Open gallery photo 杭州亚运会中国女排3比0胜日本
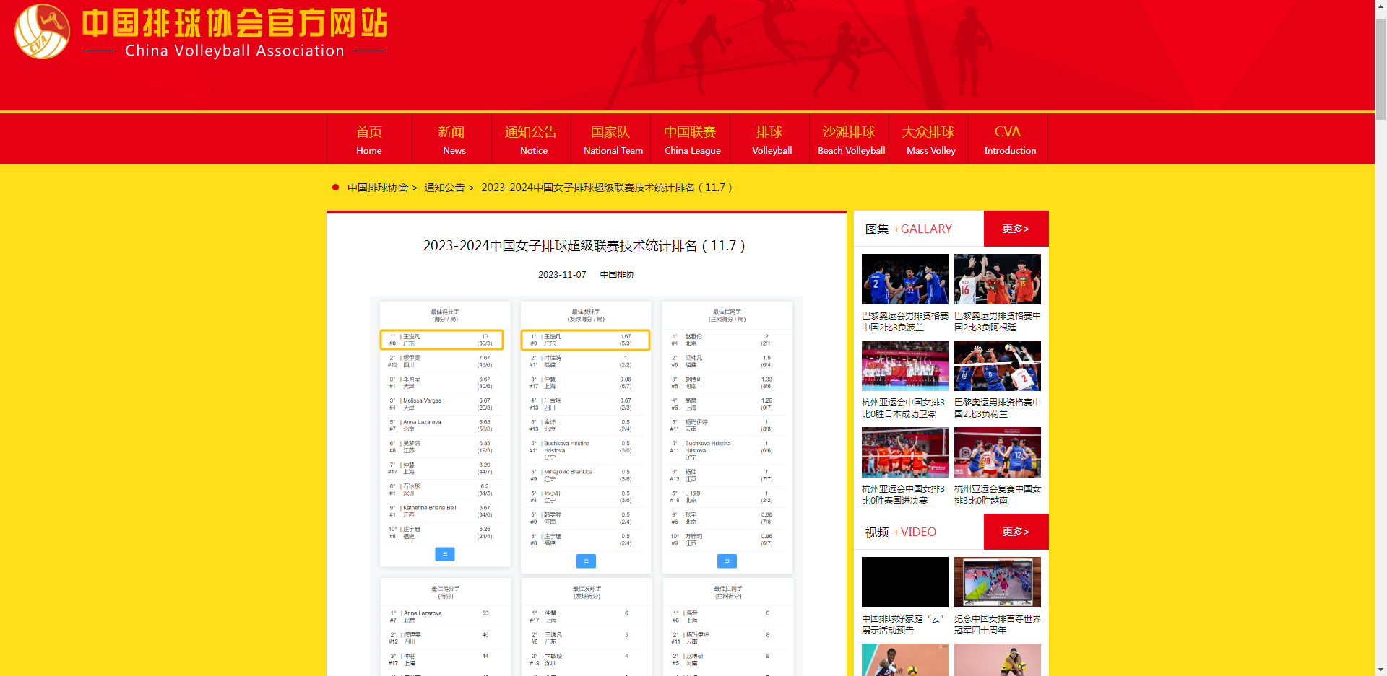The width and height of the screenshot is (1387, 676). tap(905, 366)
